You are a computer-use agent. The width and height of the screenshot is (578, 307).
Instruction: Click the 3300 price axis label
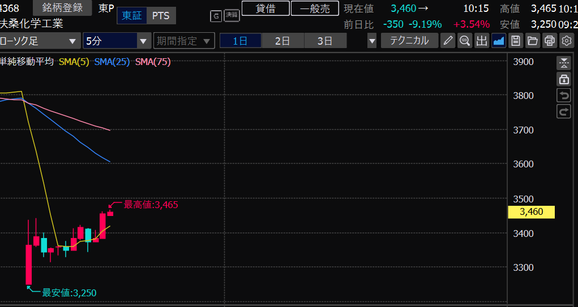click(524, 267)
